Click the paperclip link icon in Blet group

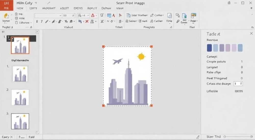[x=178, y=21]
